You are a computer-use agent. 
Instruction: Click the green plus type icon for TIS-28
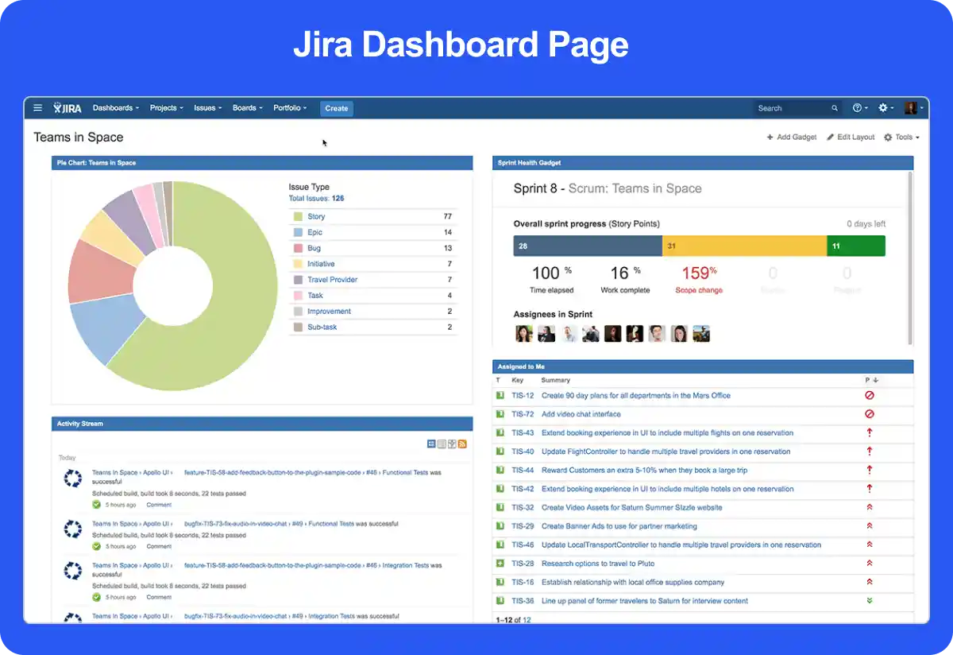point(500,564)
